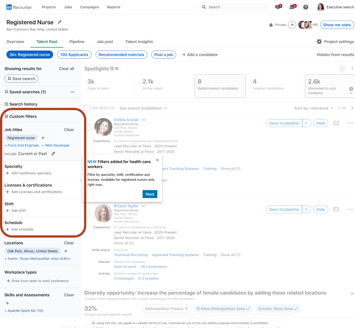Viewport: 355px width, 328px height.
Task: Open the Talent Insights tab
Action: [x=139, y=42]
